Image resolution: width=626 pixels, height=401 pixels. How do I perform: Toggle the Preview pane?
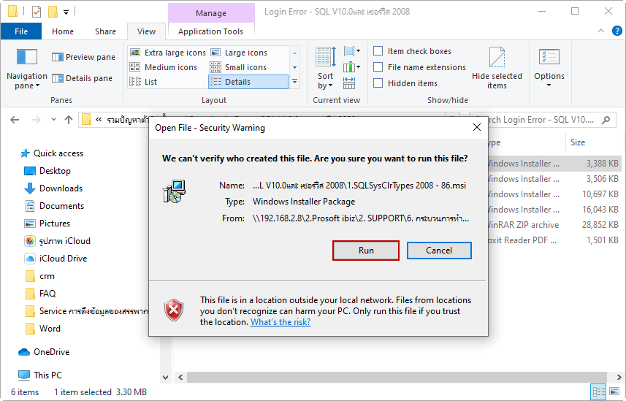[83, 57]
